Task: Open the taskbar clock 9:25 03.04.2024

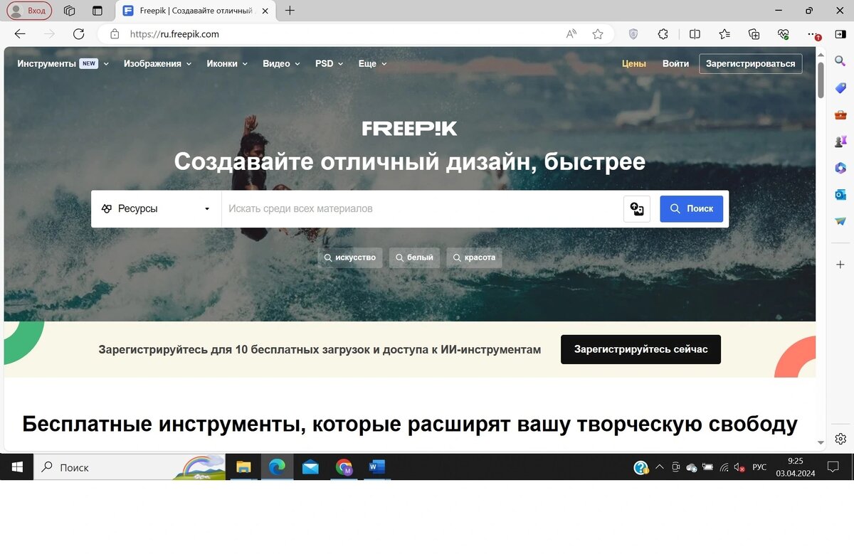Action: [796, 467]
